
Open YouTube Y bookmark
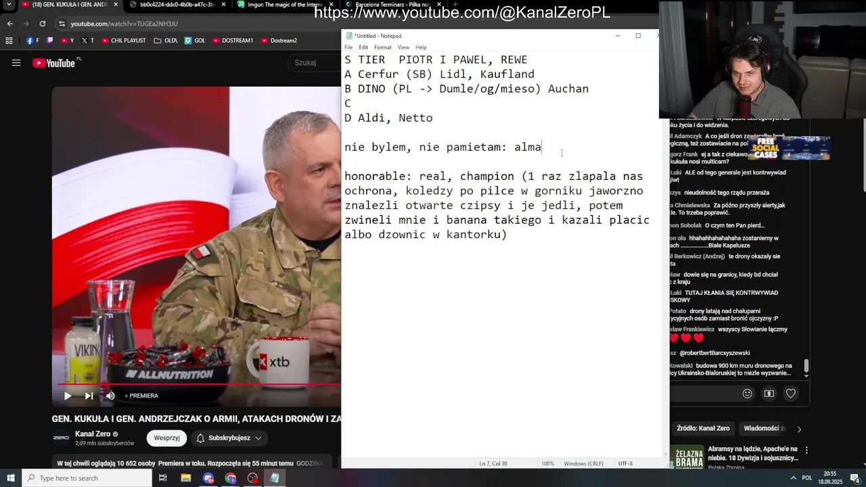(67, 41)
